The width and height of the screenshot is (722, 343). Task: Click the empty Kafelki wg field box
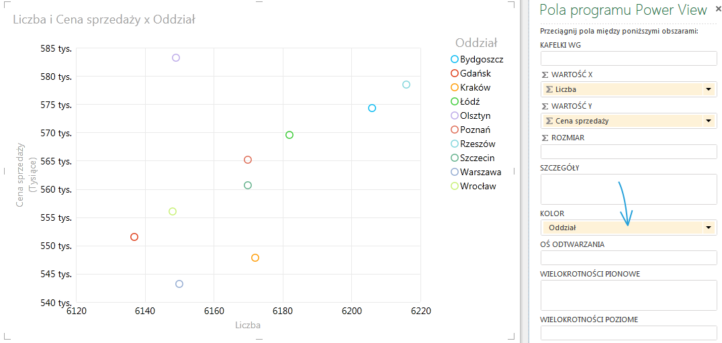tap(628, 58)
